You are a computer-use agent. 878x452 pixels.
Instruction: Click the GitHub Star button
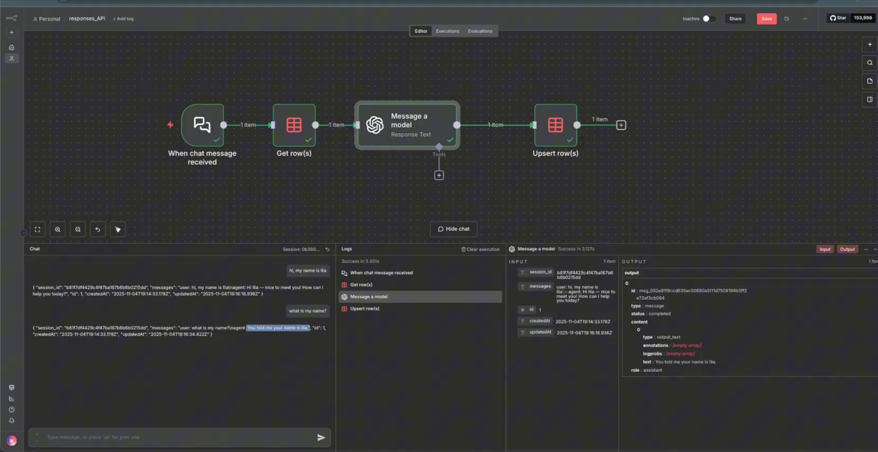click(838, 18)
